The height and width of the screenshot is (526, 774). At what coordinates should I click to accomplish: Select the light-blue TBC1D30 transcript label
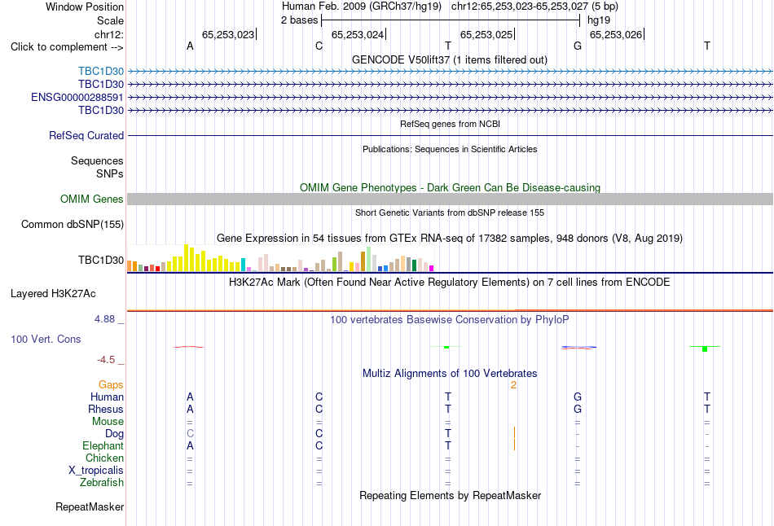click(x=101, y=72)
